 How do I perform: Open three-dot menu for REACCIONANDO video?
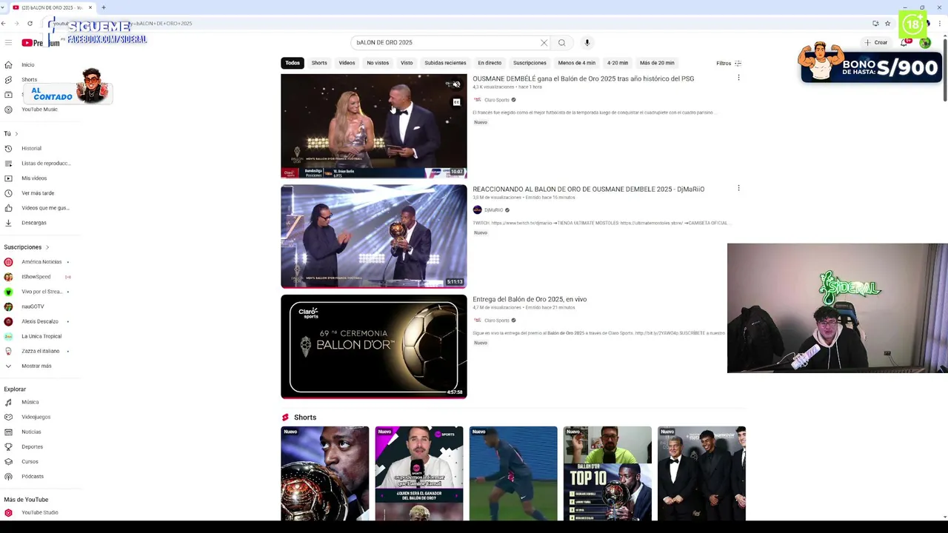[x=738, y=188]
